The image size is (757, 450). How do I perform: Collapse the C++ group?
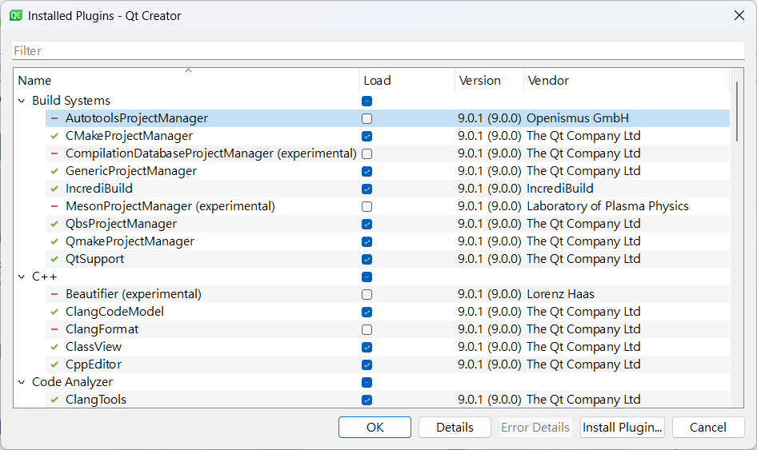point(22,277)
